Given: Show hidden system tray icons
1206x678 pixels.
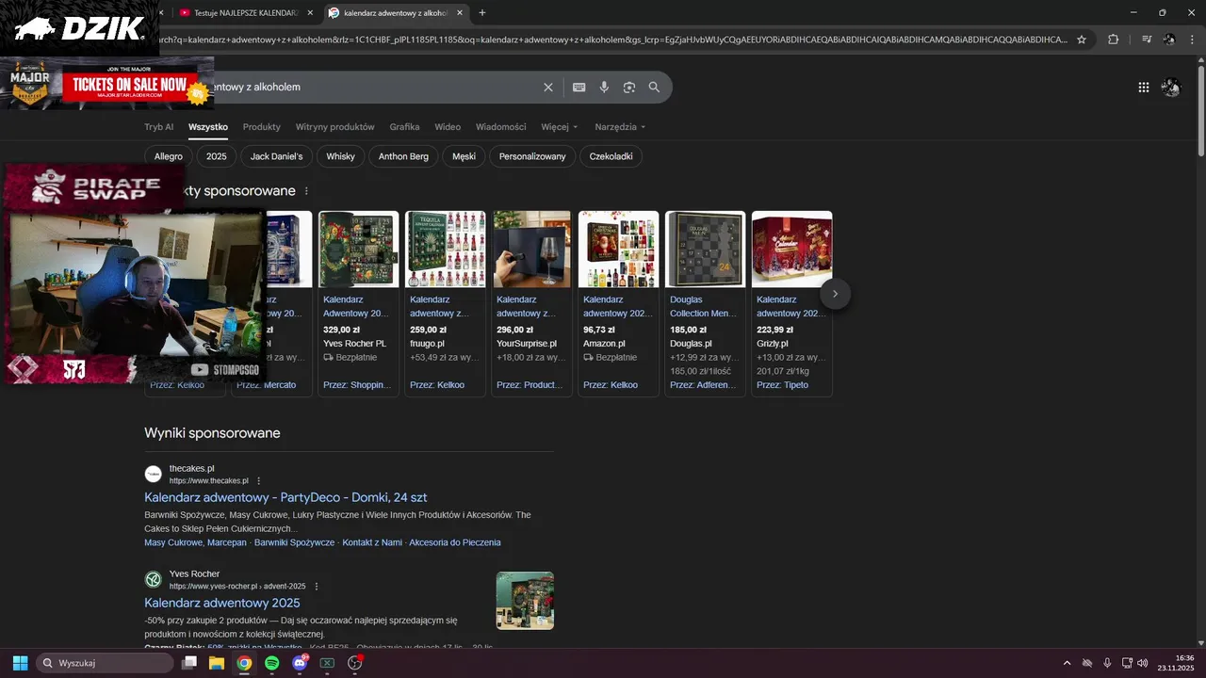Looking at the screenshot, I should [x=1067, y=663].
